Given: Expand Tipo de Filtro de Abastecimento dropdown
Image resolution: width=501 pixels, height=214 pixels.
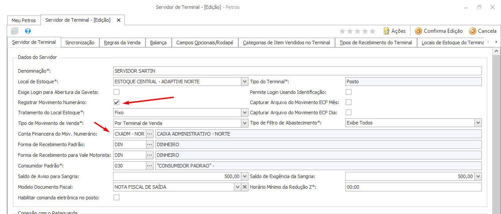Looking at the screenshot, I should click(x=478, y=123).
